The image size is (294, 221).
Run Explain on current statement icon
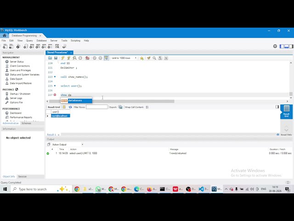pos(74,58)
